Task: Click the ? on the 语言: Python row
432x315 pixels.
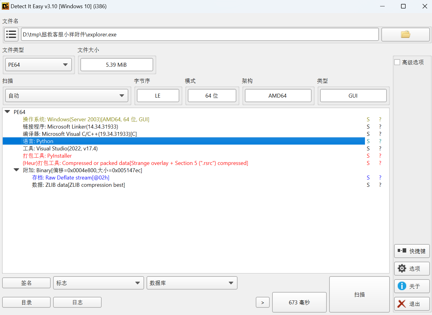Action: point(380,141)
